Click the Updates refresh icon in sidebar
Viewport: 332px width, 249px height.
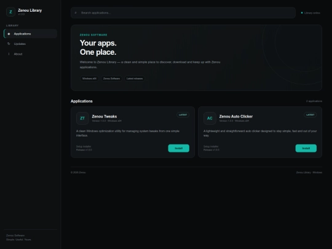click(9, 44)
